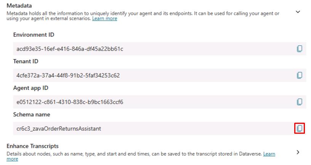Image resolution: width=311 pixels, height=165 pixels.
Task: Copy the Tenant ID value
Action: [x=300, y=75]
